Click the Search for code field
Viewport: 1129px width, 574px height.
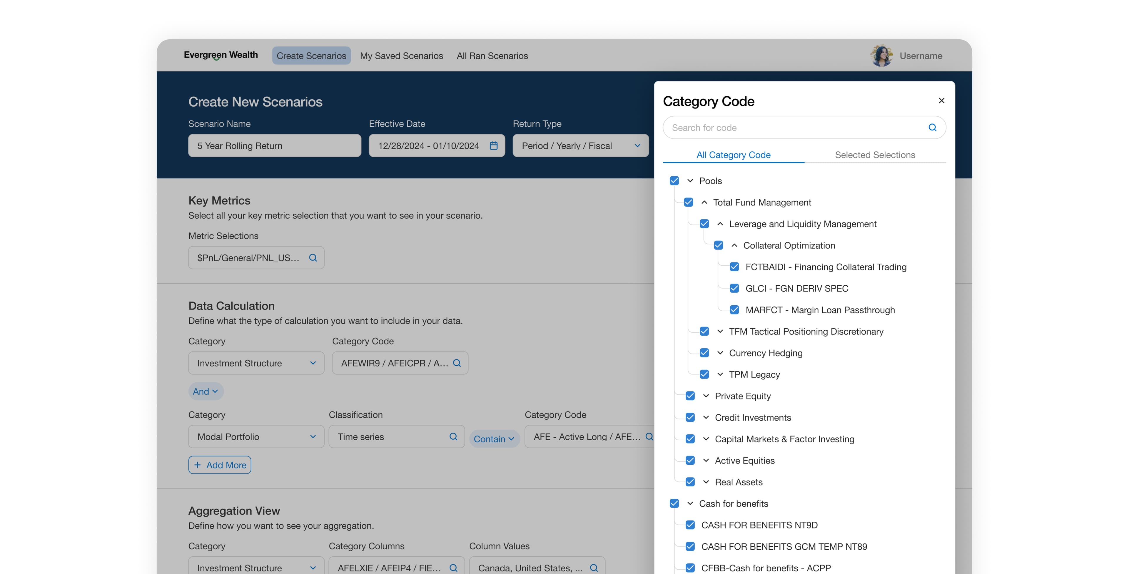[805, 128]
